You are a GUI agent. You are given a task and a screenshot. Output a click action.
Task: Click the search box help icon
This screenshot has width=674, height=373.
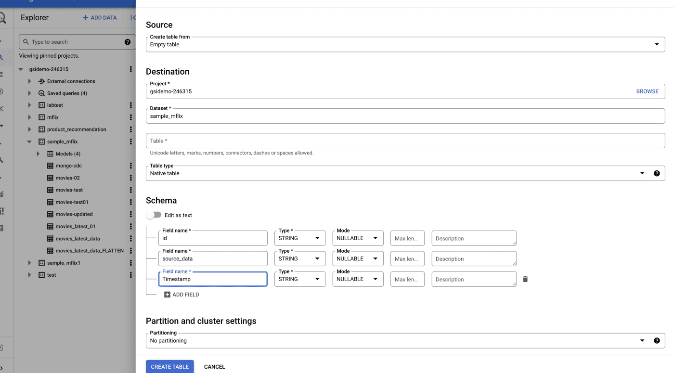(x=128, y=42)
